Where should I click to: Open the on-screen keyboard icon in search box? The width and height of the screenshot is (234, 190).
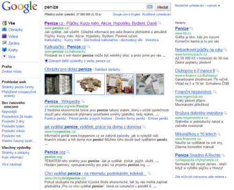coord(150,7)
